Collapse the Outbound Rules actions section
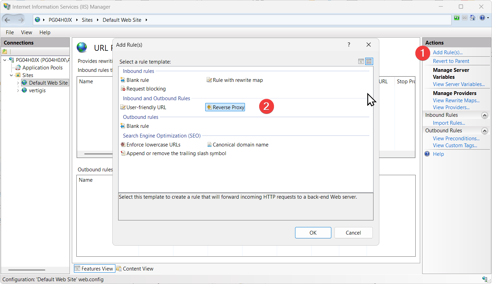 (485, 131)
